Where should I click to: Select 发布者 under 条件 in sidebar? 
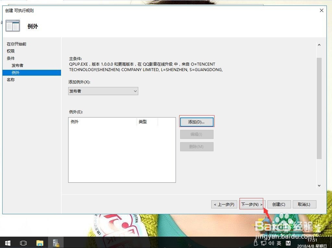pos(18,65)
